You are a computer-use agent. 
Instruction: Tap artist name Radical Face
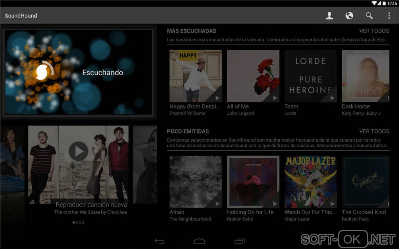(355, 219)
